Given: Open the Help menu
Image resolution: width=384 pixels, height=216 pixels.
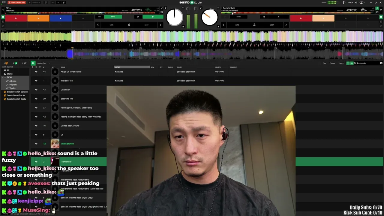Looking at the screenshot, I should click(x=350, y=2).
